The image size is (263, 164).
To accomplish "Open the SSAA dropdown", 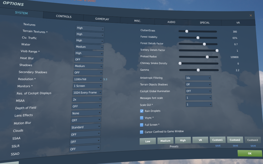I will tap(85, 134).
